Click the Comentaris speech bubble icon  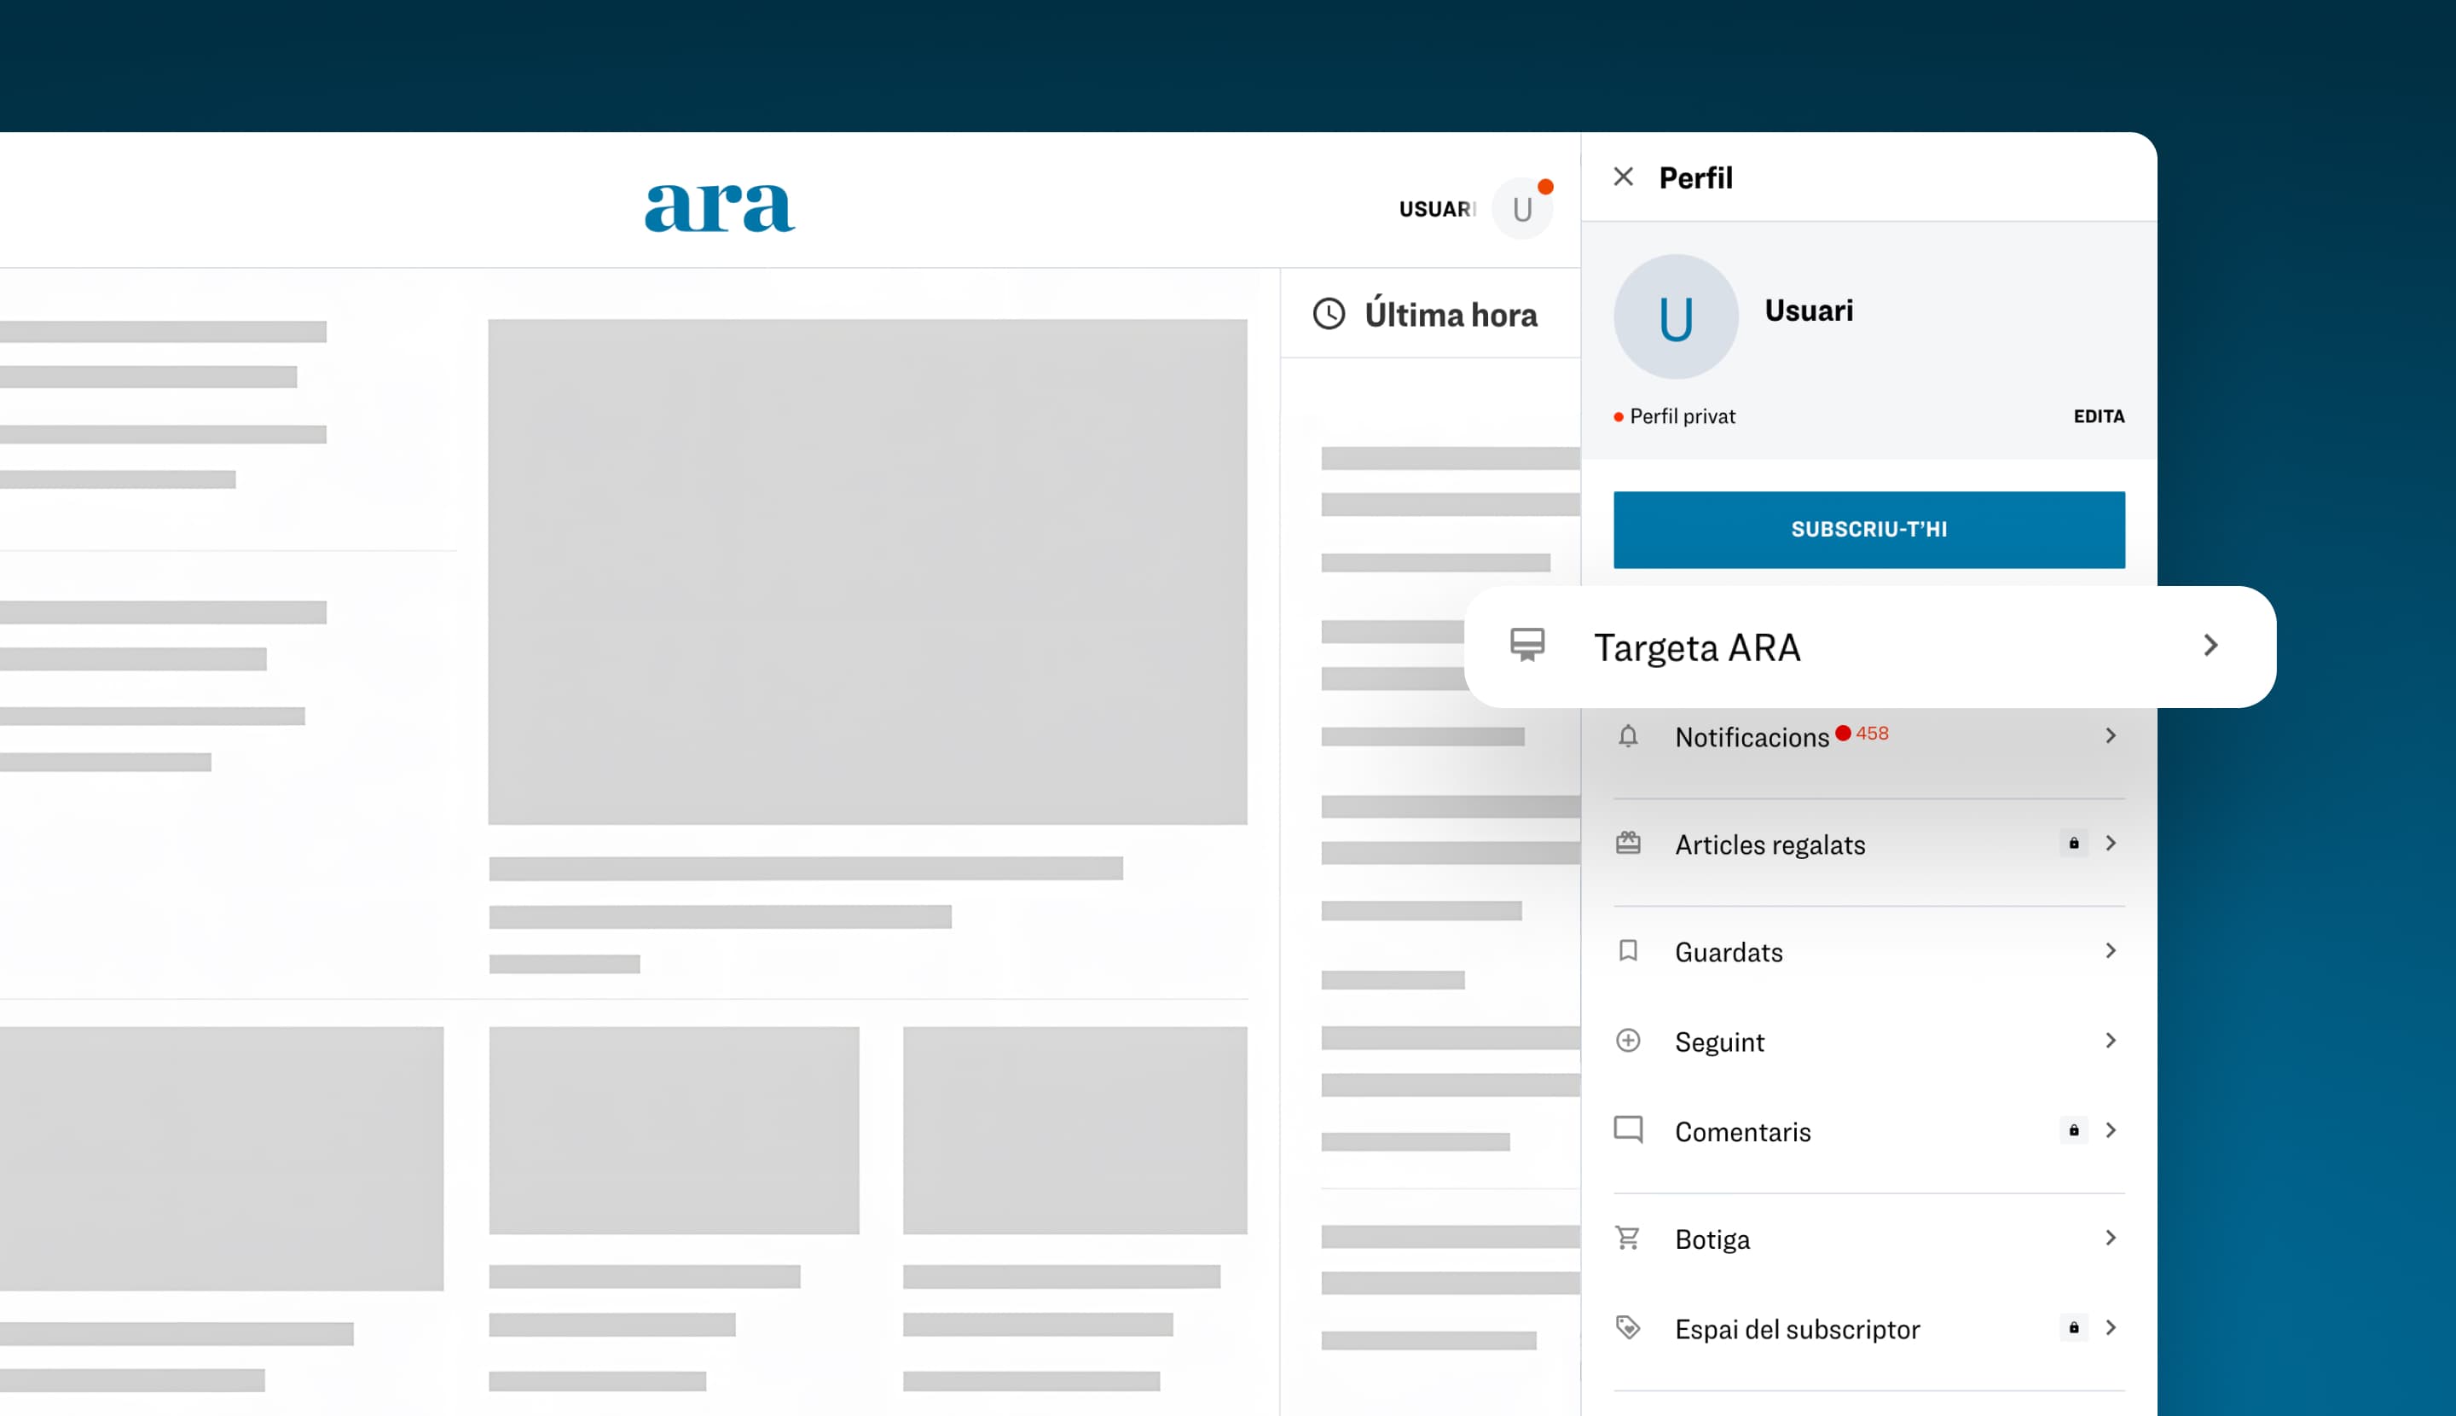1629,1129
